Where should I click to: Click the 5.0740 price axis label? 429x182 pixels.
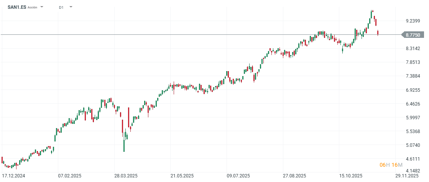tap(413, 145)
